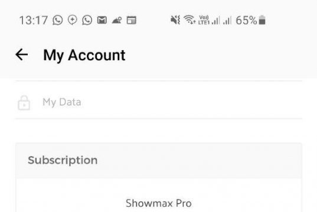Tap the My Account page title

[84, 55]
